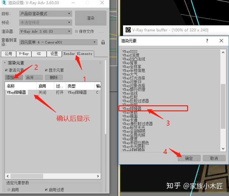
Task: Select VRay法线 in the list
Action: 130,93
